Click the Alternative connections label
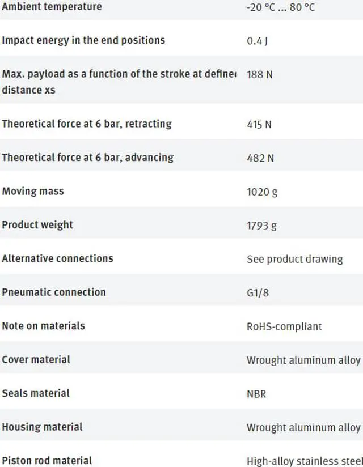Image resolution: width=363 pixels, height=467 pixels. tap(58, 258)
